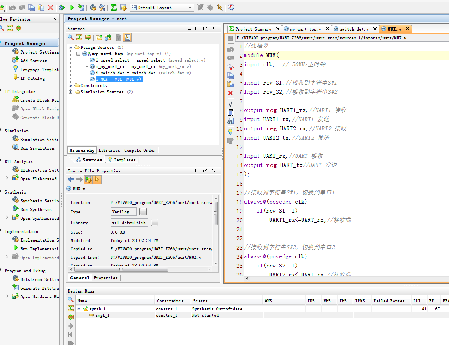Click blue back arrow in Source File Properties

tap(71, 180)
